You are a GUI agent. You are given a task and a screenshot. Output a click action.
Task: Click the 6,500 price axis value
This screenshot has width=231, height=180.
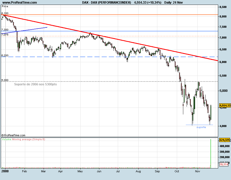(x=223, y=49)
